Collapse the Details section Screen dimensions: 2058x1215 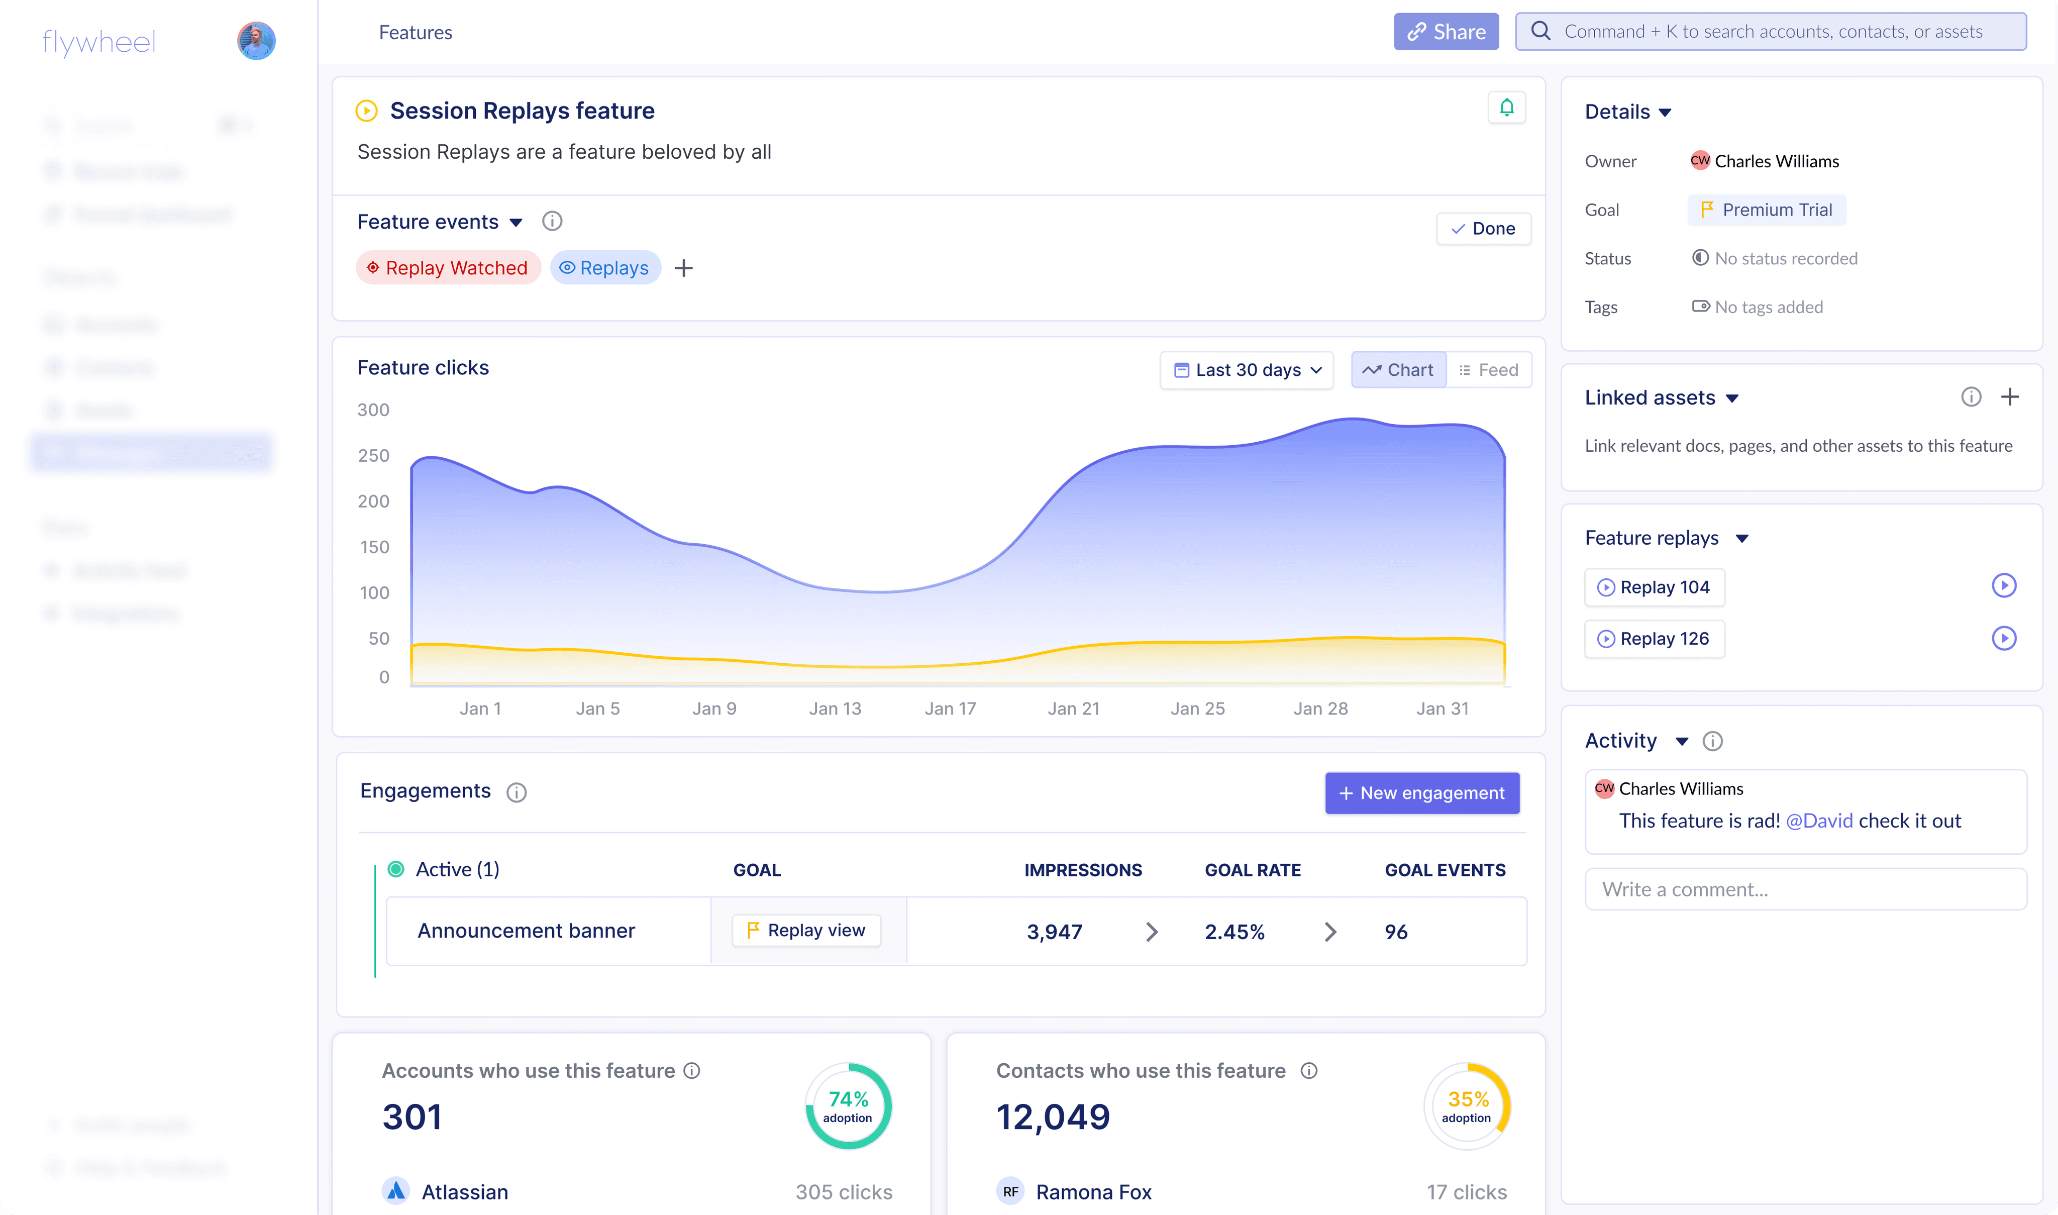pos(1664,113)
